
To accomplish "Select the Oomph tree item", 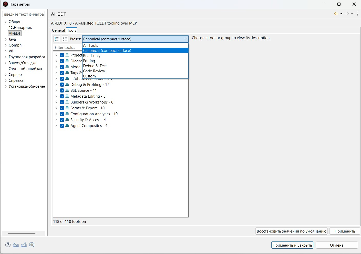I will 15,45.
